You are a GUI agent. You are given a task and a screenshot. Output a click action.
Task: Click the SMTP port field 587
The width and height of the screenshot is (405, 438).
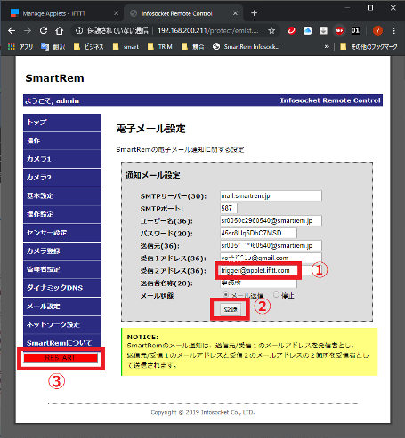tap(229, 208)
